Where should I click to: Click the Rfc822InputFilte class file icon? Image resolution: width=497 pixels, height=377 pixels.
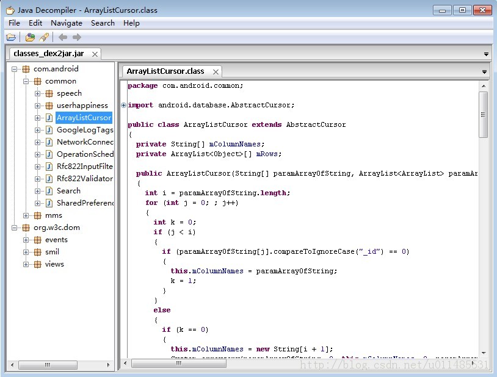pyautogui.click(x=49, y=167)
